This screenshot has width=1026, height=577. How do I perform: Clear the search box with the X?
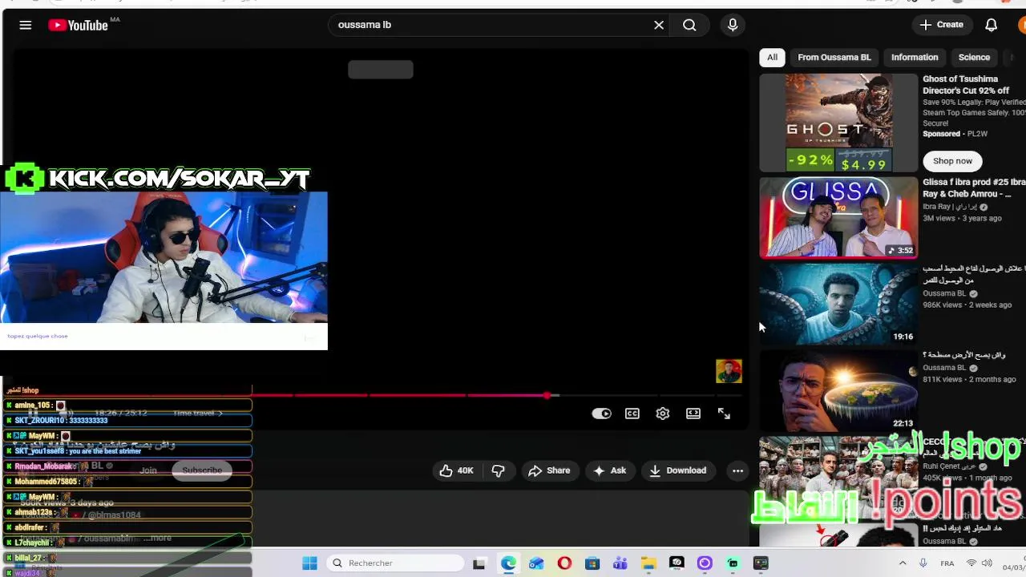pyautogui.click(x=659, y=25)
